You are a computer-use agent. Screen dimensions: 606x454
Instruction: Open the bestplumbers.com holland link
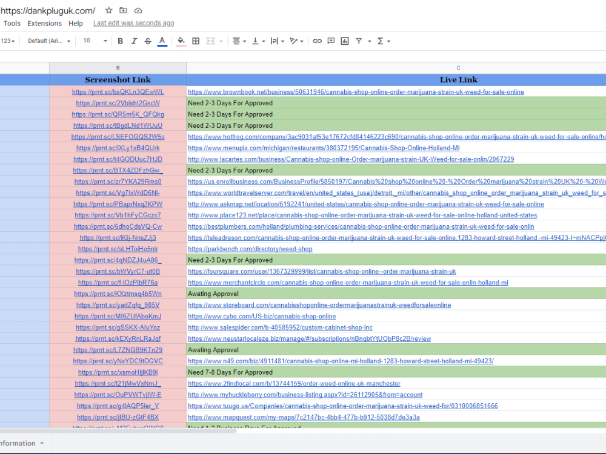point(361,226)
